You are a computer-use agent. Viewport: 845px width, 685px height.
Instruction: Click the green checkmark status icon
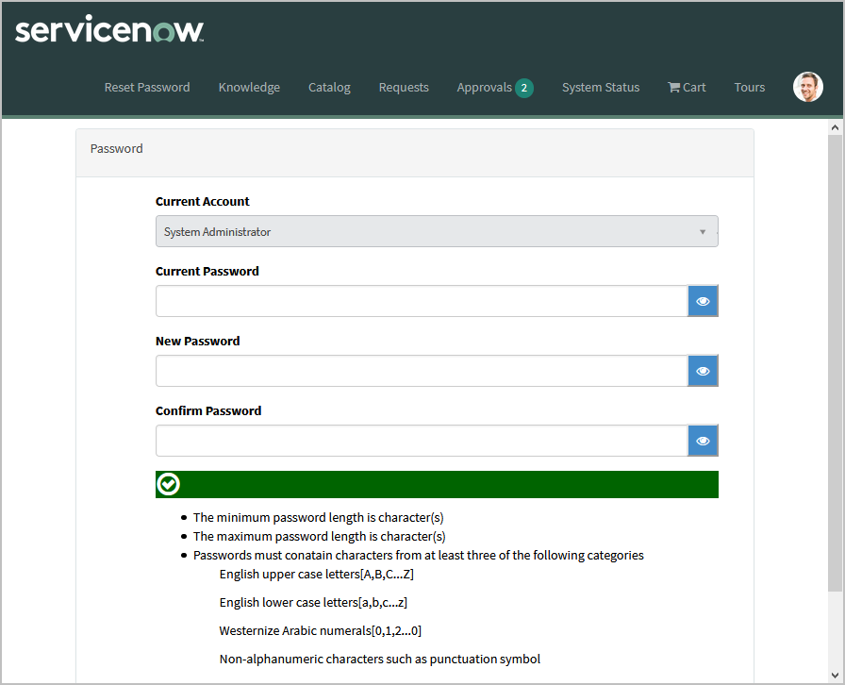tap(169, 484)
